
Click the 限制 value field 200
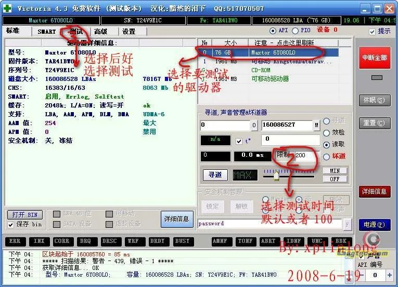pos(306,155)
